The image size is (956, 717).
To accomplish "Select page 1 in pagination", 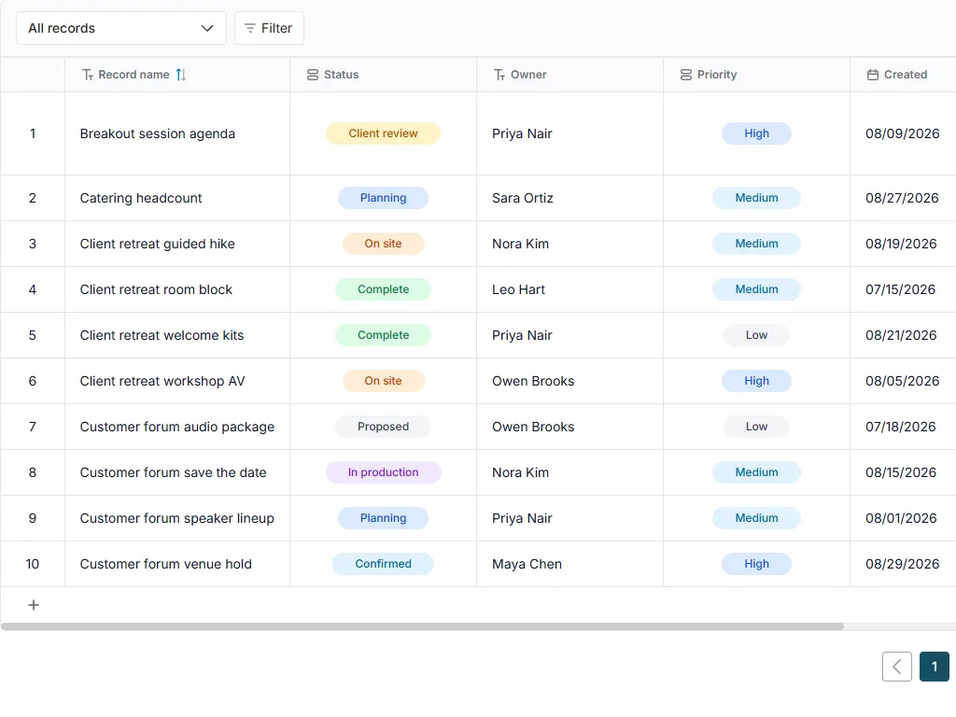I will tap(934, 667).
